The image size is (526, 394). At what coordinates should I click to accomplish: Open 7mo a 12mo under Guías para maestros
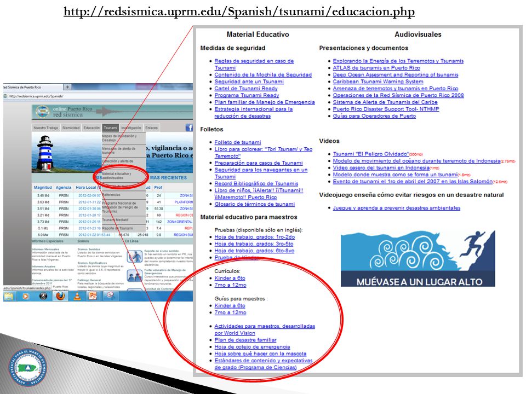pos(230,312)
